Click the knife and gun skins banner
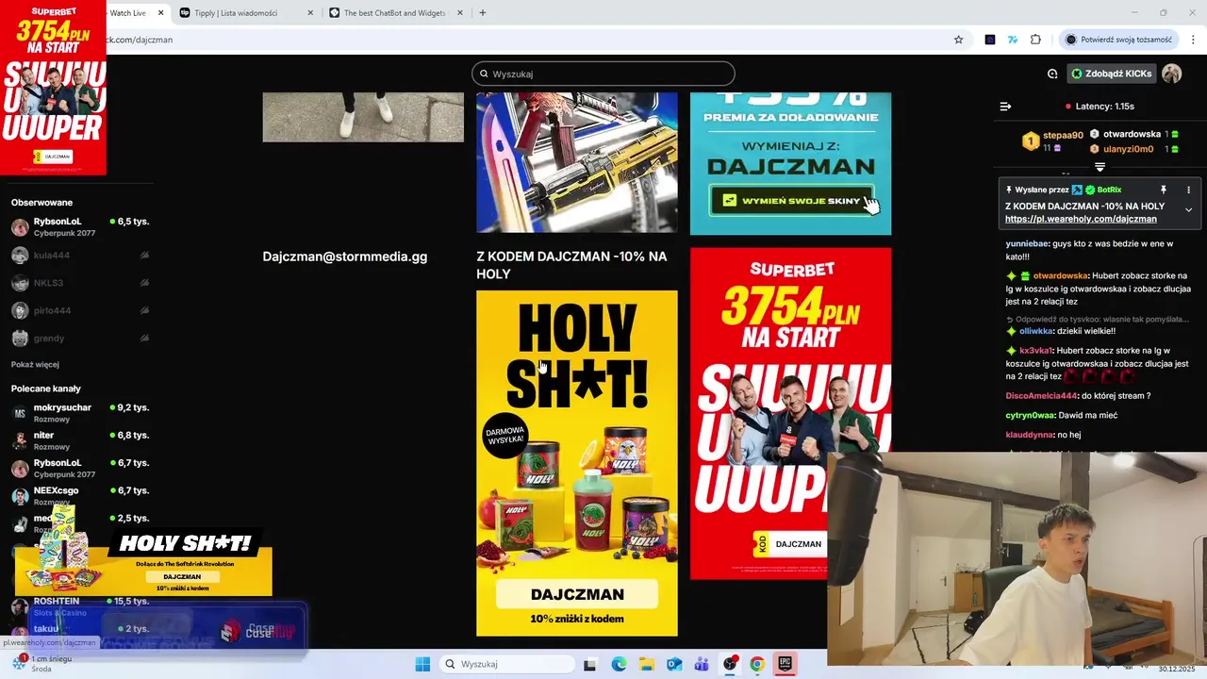The height and width of the screenshot is (679, 1207). click(x=577, y=162)
